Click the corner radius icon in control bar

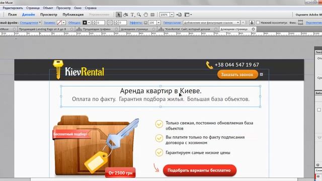click(110, 23)
